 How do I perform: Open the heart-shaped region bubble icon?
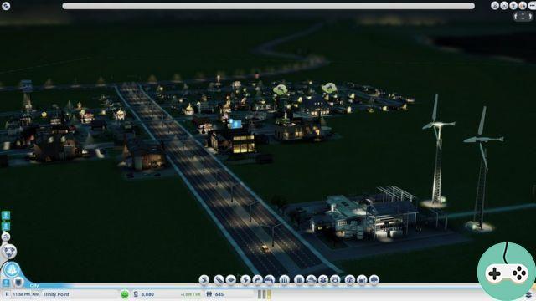(x=9, y=252)
